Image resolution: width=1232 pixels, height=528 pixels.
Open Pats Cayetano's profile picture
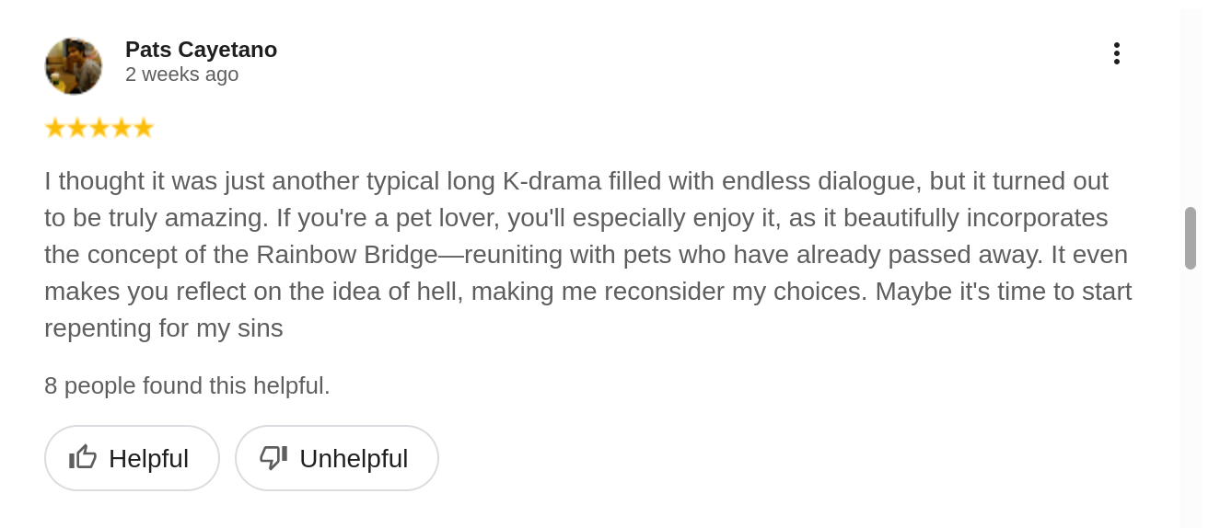tap(74, 66)
